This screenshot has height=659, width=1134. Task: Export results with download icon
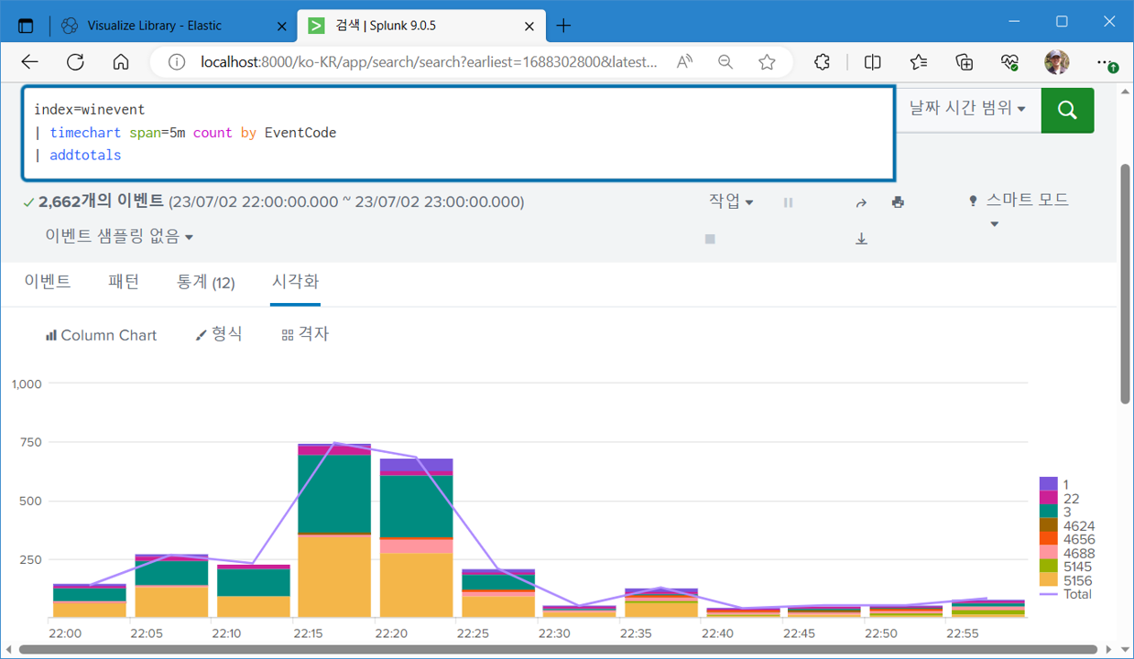coord(861,239)
